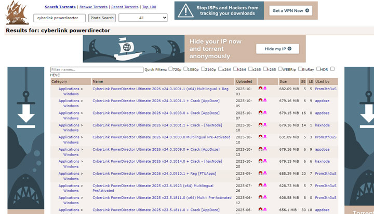Image resolution: width=374 pixels, height=214 pixels.
Task: Sort results by Size column
Action: pyautogui.click(x=283, y=81)
